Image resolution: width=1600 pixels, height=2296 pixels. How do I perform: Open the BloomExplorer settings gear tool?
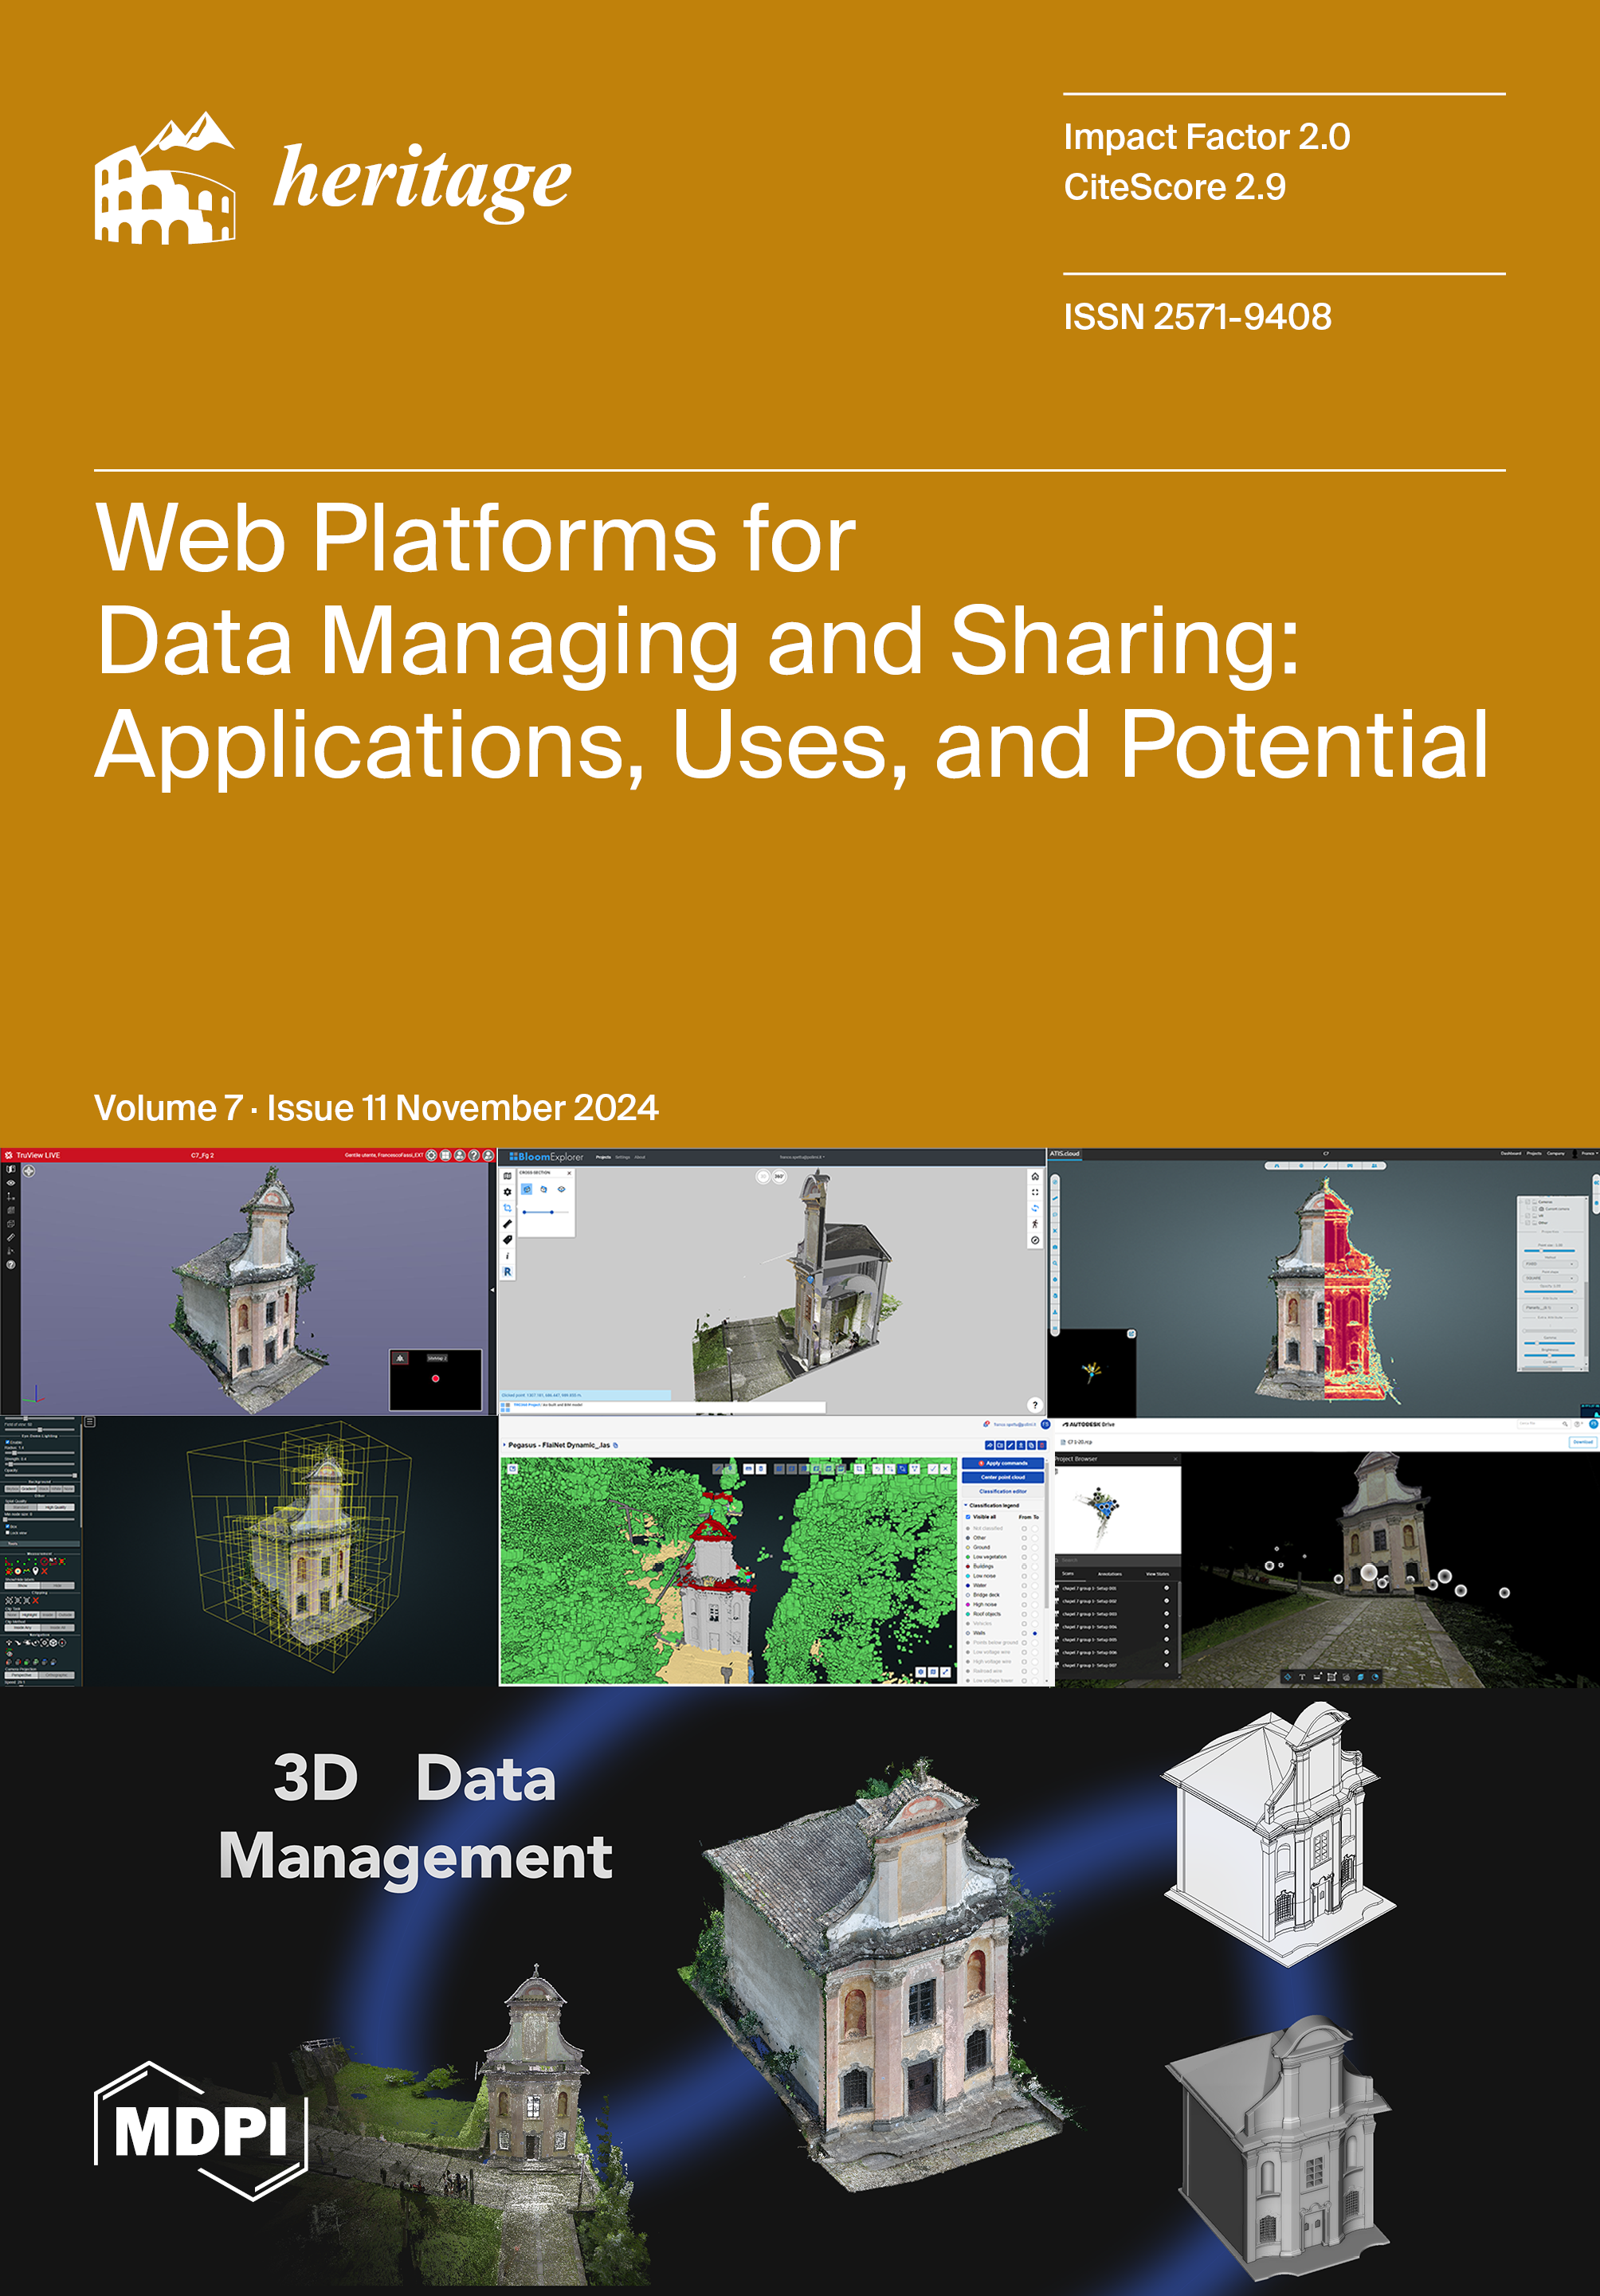[508, 1192]
